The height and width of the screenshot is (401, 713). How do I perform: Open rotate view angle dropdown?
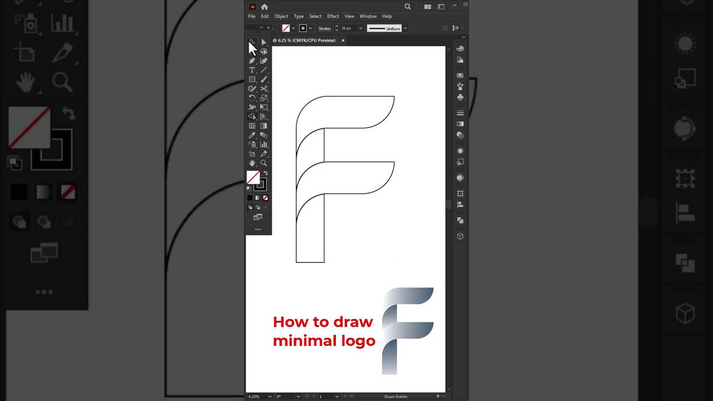tap(298, 397)
